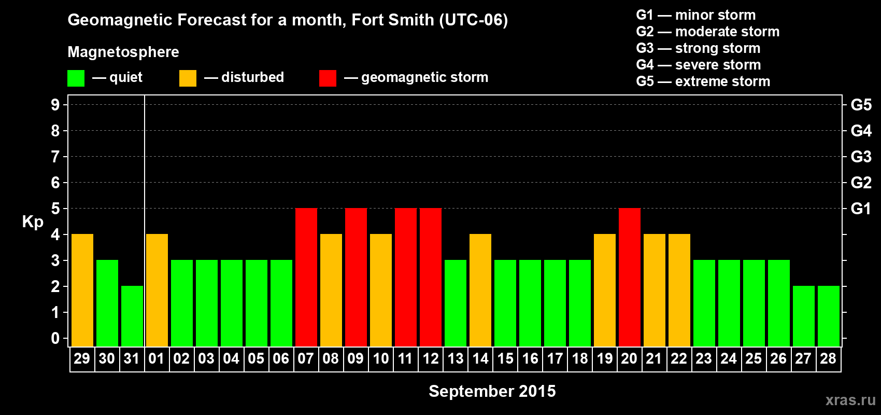Click the orange bar for day 10
This screenshot has height=415, width=881.
(x=381, y=290)
